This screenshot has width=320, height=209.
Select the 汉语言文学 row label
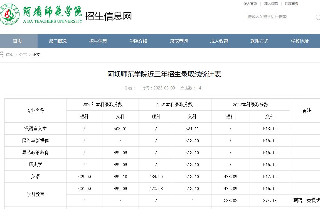click(36, 128)
